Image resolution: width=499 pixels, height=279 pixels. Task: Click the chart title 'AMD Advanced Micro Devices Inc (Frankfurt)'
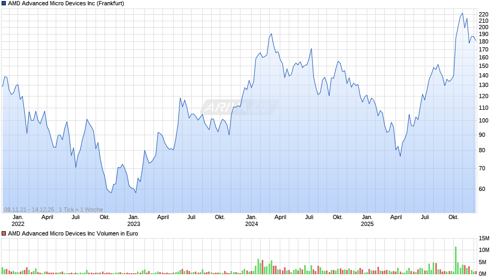tap(66, 4)
